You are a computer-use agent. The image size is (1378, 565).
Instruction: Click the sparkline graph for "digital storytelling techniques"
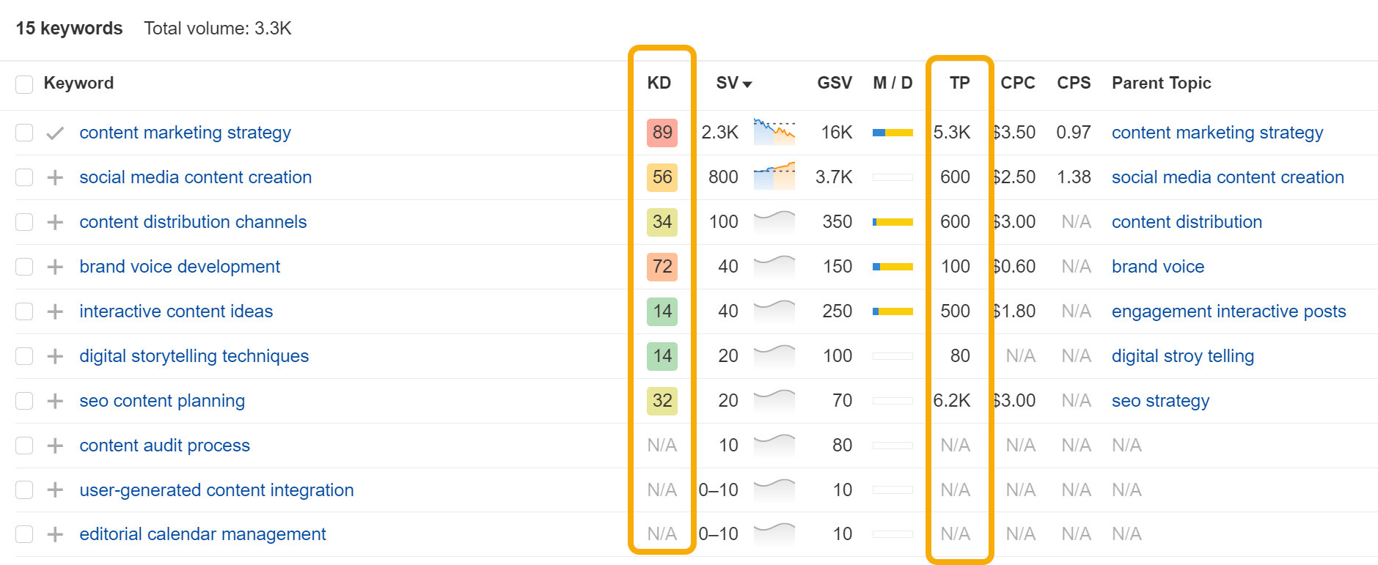774,356
